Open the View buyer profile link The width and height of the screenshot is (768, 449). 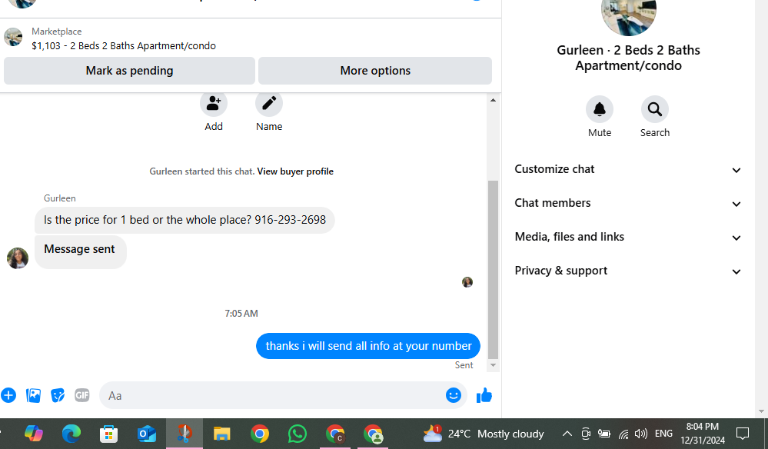coord(295,171)
